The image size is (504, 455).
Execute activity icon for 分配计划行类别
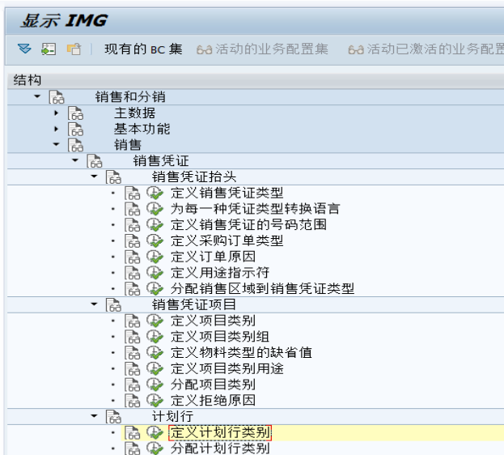[155, 448]
